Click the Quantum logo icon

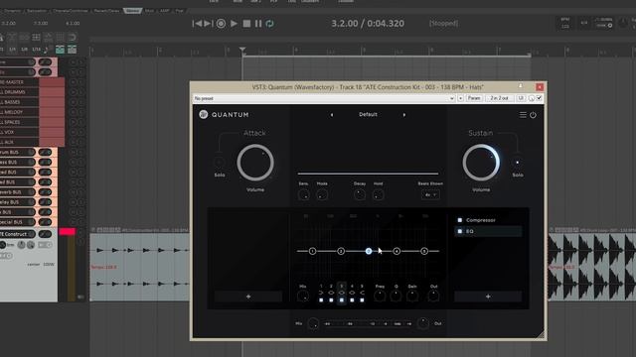click(204, 115)
